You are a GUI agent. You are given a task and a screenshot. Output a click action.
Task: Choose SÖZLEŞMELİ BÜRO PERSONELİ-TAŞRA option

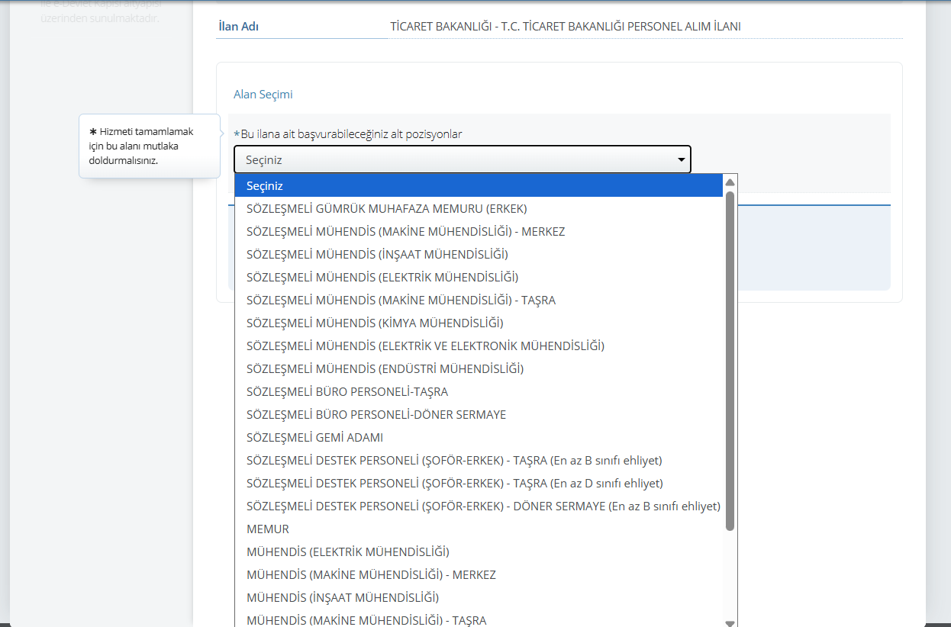[x=347, y=392]
